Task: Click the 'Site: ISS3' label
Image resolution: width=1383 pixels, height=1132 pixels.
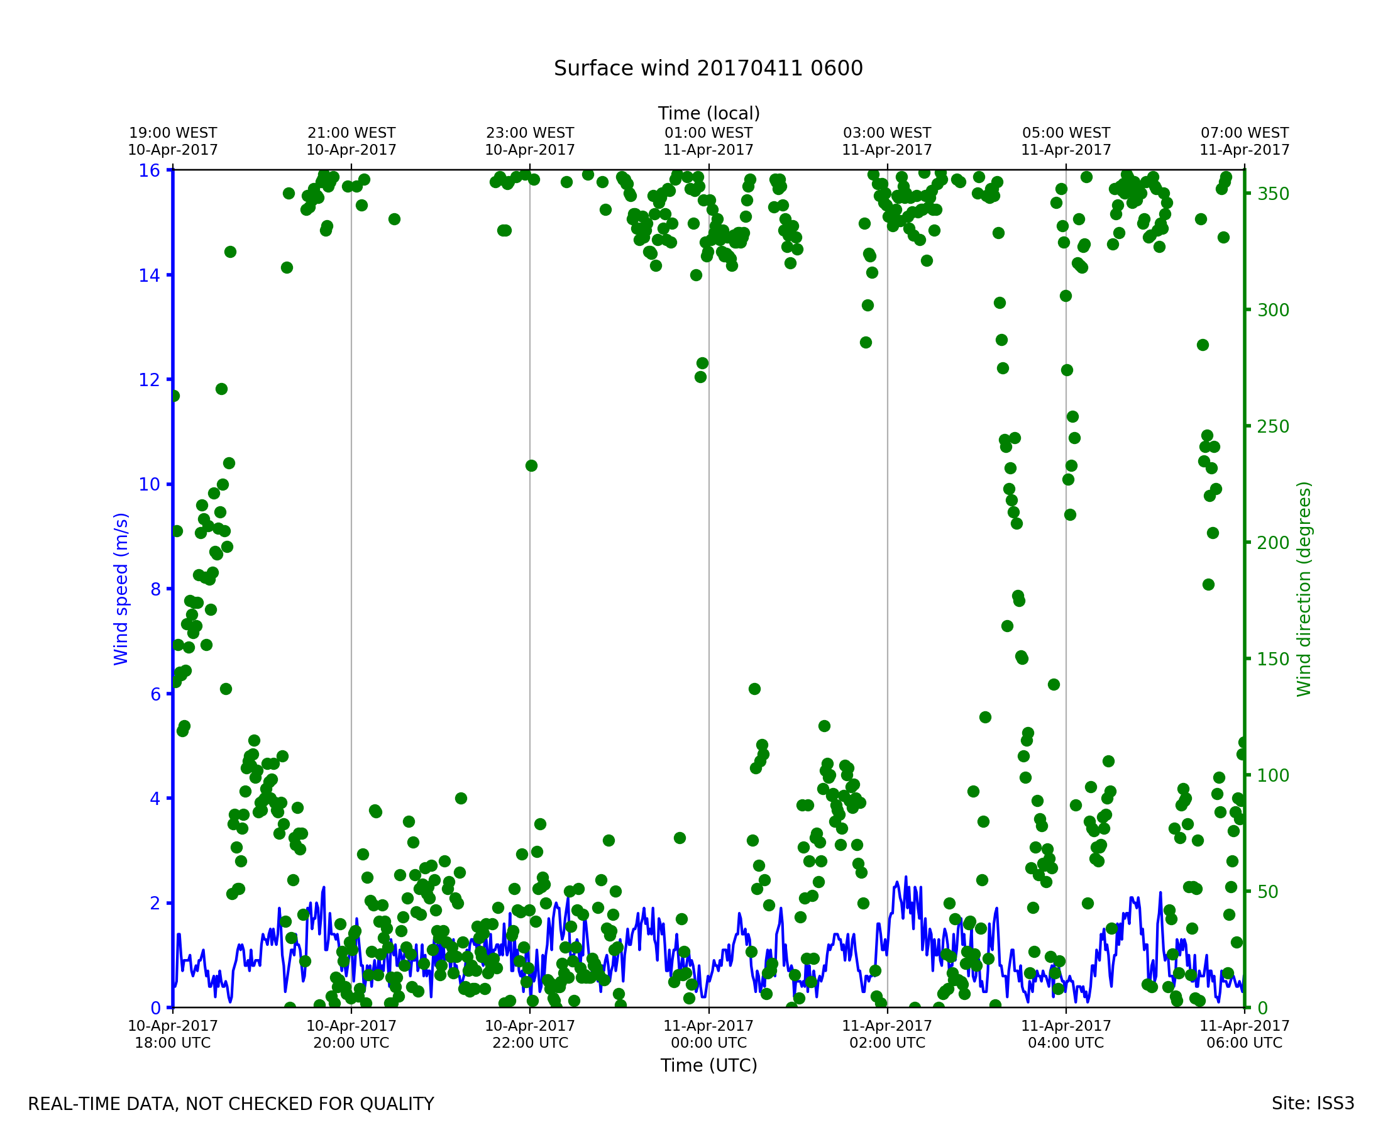Action: click(1313, 1104)
